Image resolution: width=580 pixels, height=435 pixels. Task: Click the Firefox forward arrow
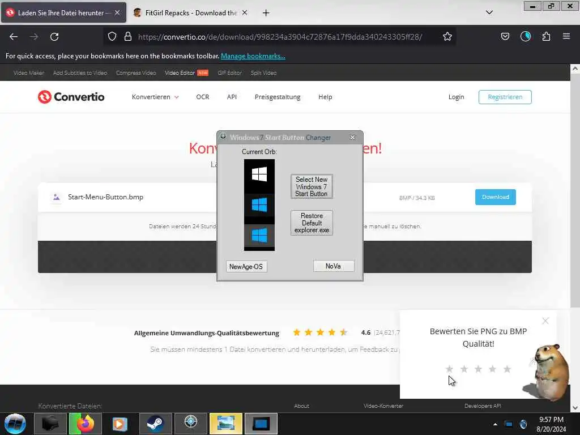coord(34,37)
